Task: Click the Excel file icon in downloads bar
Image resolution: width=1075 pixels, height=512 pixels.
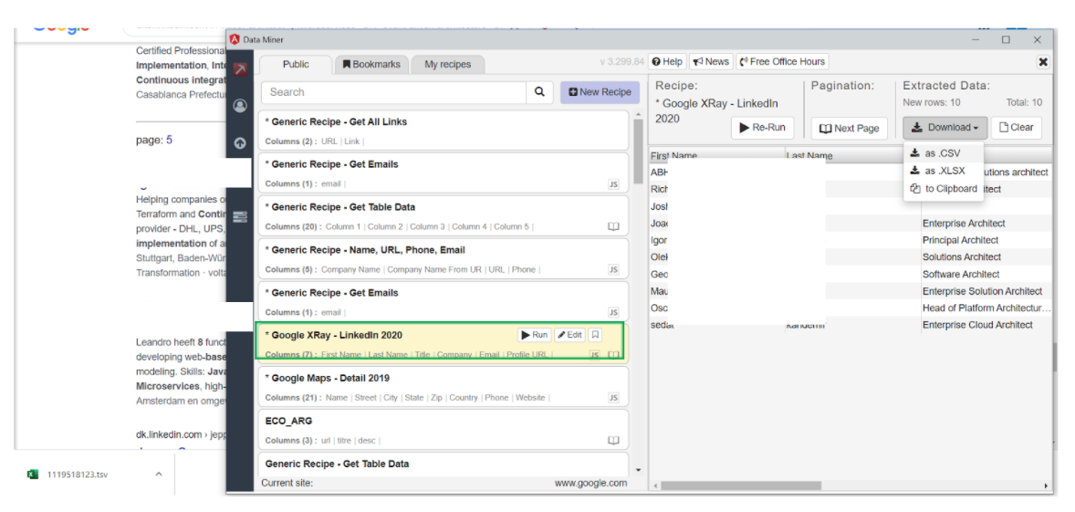Action: [x=32, y=475]
